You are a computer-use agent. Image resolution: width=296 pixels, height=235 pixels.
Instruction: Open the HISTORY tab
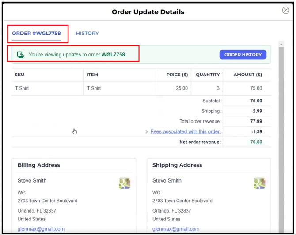pos(87,34)
